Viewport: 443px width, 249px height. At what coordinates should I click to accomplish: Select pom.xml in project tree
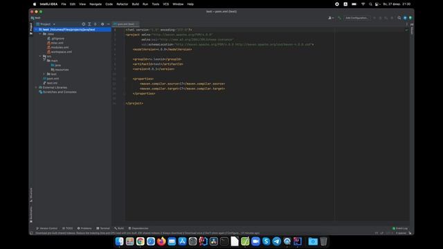point(51,78)
